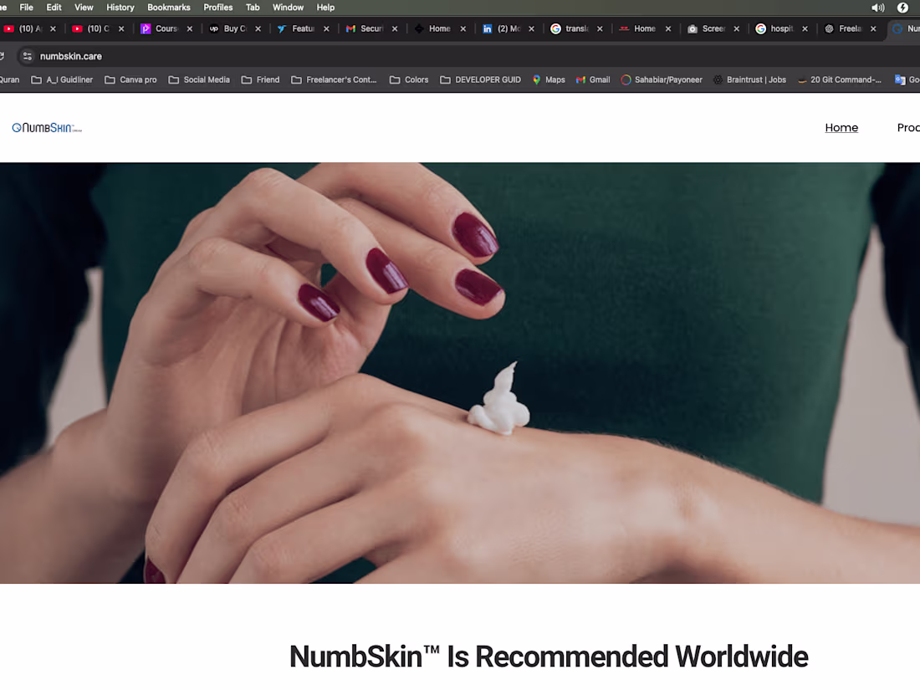Image resolution: width=920 pixels, height=690 pixels.
Task: Click the NumbSkin logo
Action: pos(47,128)
